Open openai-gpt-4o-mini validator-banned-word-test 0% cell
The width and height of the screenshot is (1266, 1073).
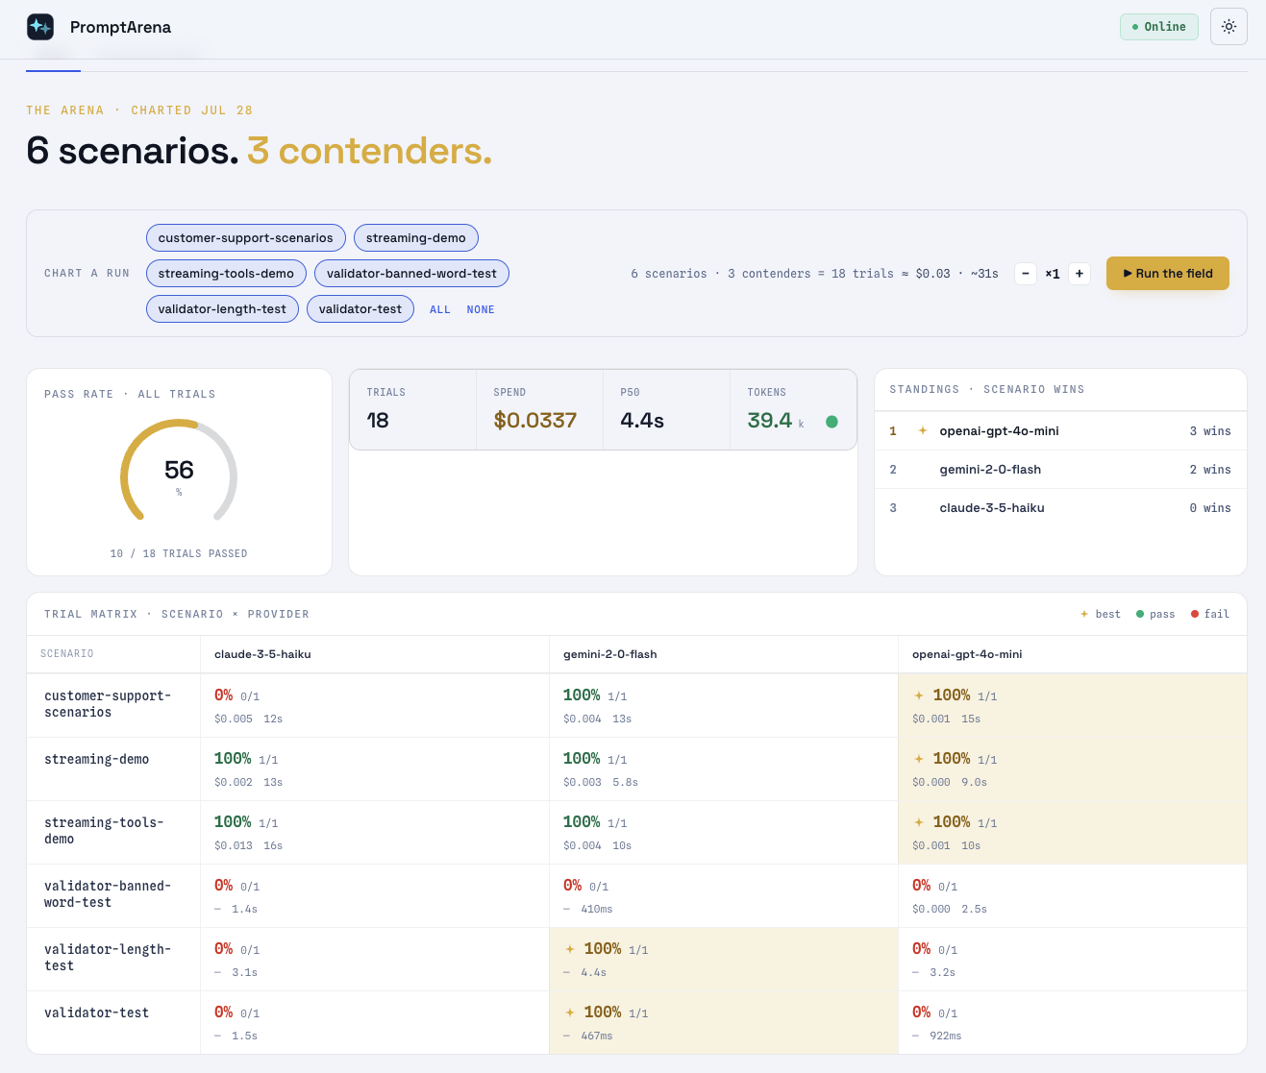[1073, 896]
